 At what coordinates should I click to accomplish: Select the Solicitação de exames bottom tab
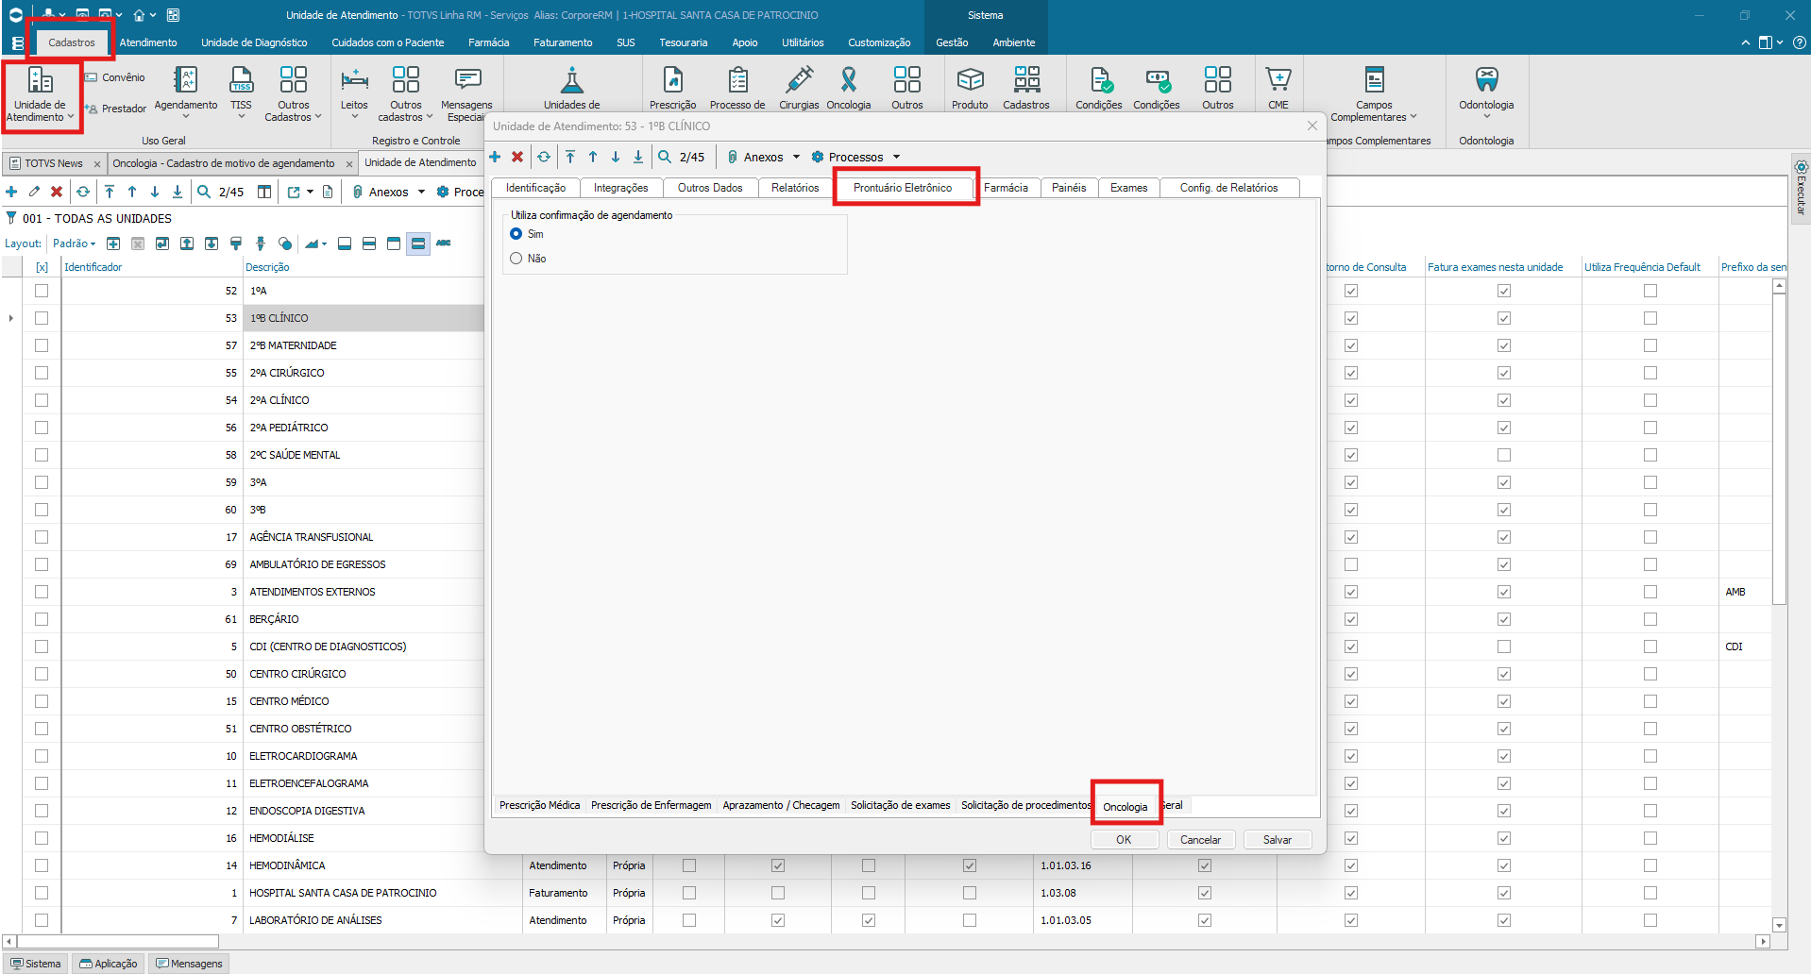point(901,805)
